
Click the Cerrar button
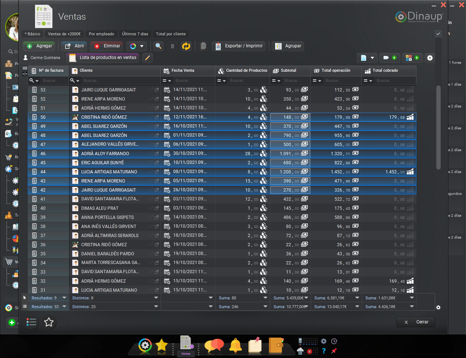(415, 322)
